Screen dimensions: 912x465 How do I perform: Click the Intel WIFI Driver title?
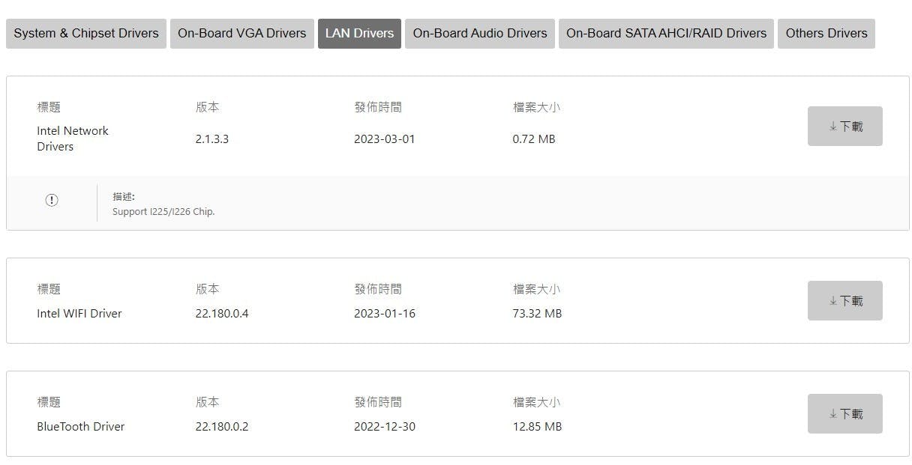tap(79, 314)
